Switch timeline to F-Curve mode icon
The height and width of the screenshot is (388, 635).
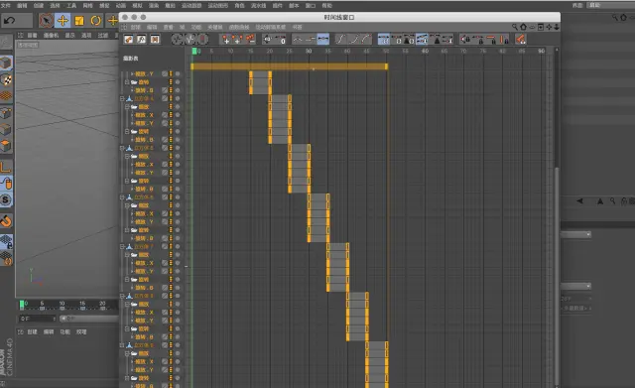click(x=141, y=40)
